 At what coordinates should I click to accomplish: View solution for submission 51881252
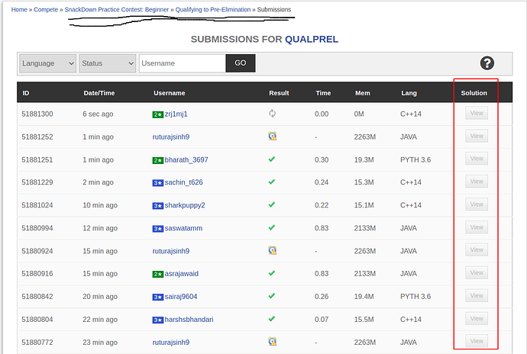pyautogui.click(x=477, y=136)
